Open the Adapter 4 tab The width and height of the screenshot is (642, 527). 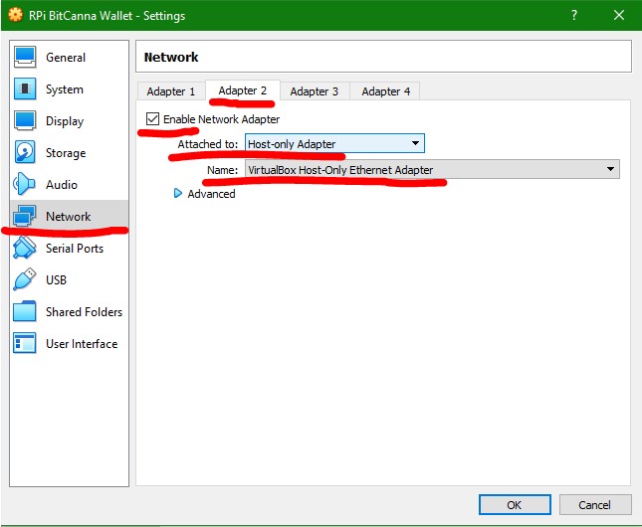point(385,91)
